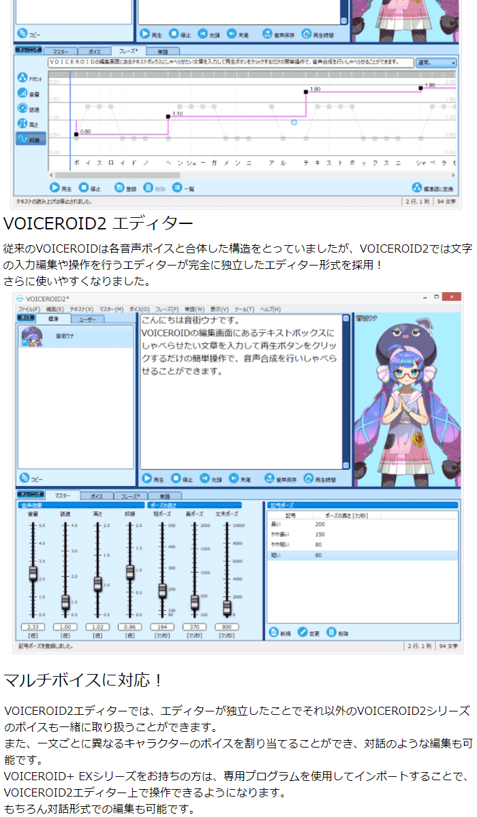Screen dimensions: 477x817
Task: Click the 音量 slider handle in Master tab
Action: pyautogui.click(x=33, y=573)
